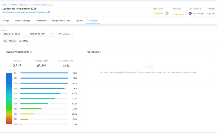Click the 50% scroll depth bar
Screen dimensions: 217x133
click(44, 99)
